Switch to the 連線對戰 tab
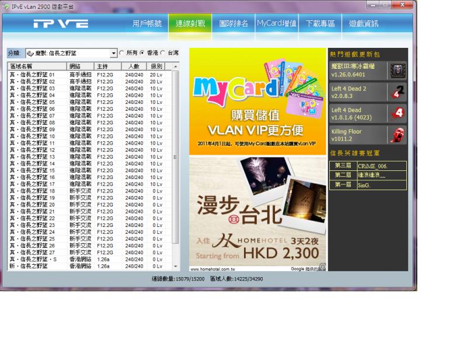467x350 pixels. tap(190, 23)
